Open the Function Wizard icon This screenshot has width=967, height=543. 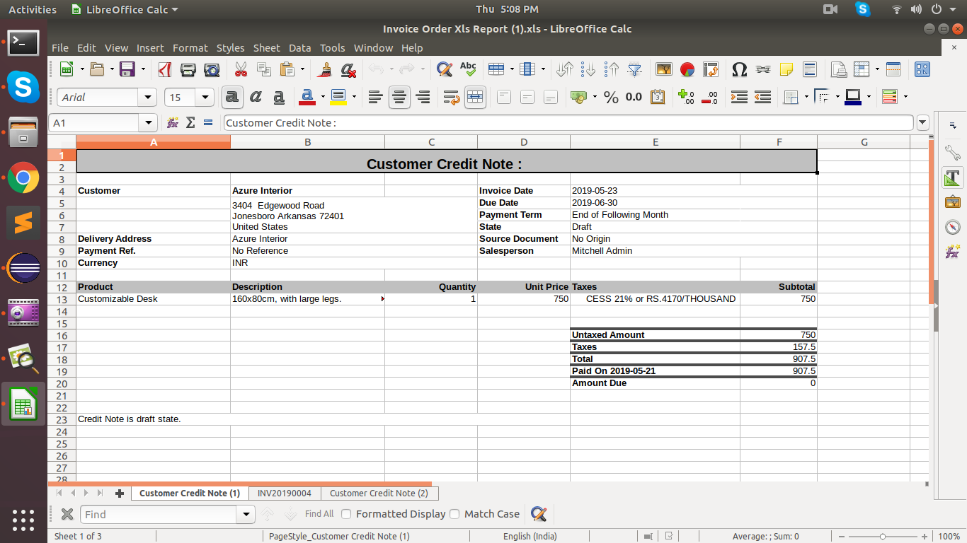[172, 122]
